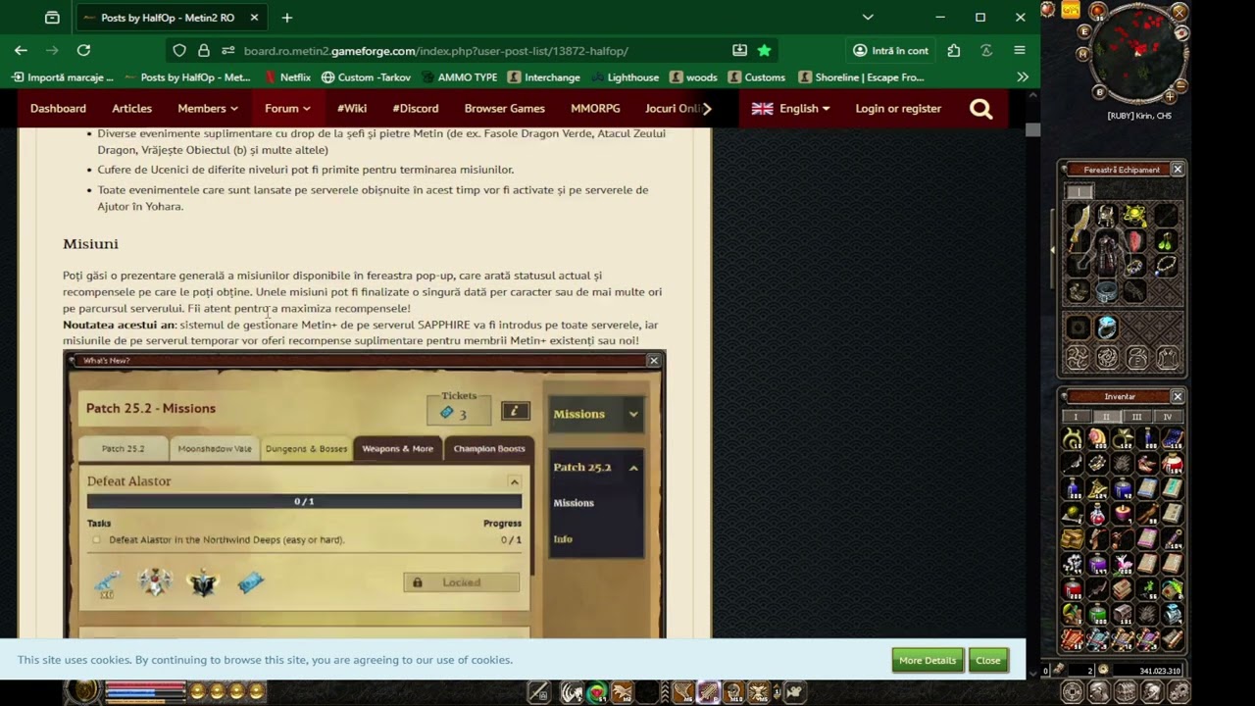Click the first quickslot icon in skill bar
The height and width of the screenshot is (706, 1255).
[x=539, y=692]
